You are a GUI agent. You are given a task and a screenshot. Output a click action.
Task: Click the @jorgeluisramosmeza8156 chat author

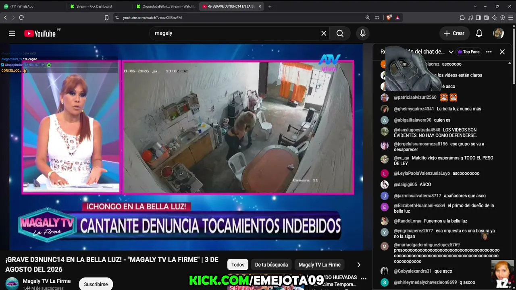pos(421,144)
